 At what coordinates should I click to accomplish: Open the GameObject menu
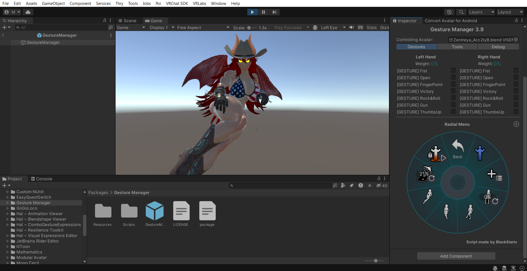pyautogui.click(x=53, y=3)
